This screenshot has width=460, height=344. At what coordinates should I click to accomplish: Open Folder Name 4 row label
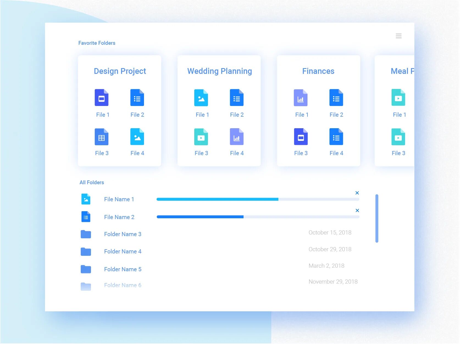pos(123,251)
